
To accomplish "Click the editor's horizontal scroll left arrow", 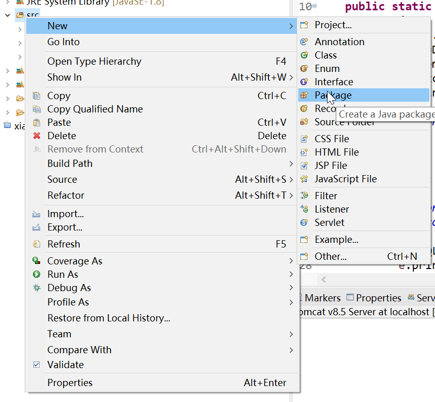I will click(323, 280).
